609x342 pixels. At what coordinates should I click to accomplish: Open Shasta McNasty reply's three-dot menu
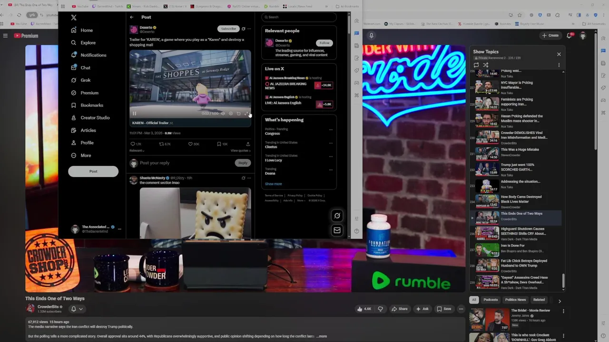coord(249,178)
